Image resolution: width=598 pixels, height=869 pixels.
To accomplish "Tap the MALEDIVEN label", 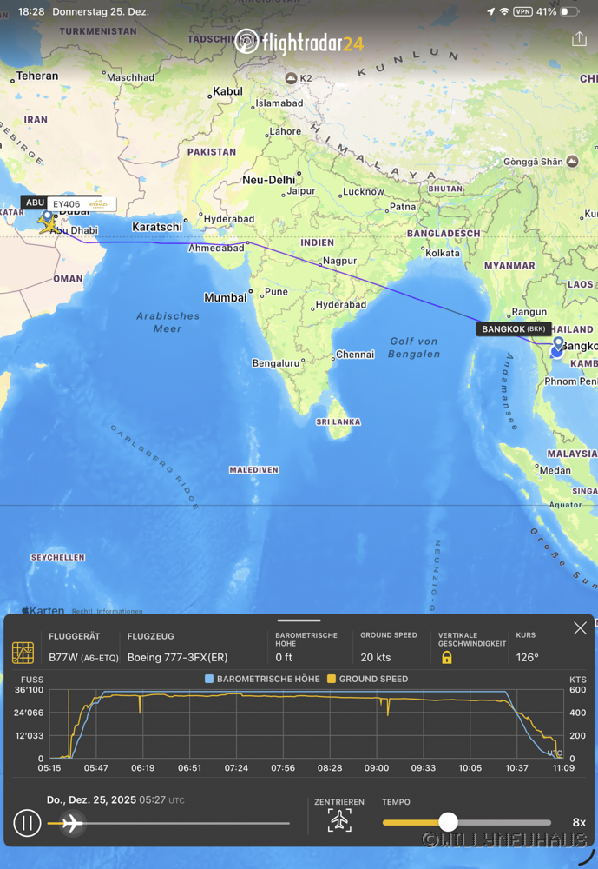I will (x=254, y=470).
